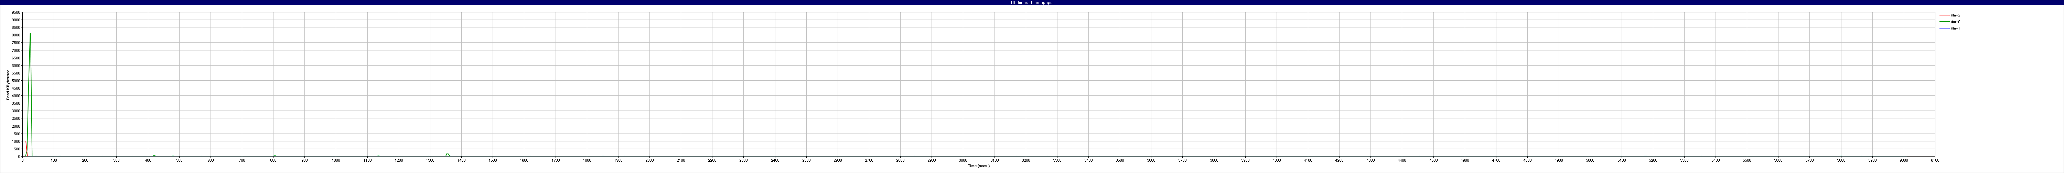The width and height of the screenshot is (2064, 173).
Task: Click the 2000 tick label on time axis
Action: coord(650,160)
